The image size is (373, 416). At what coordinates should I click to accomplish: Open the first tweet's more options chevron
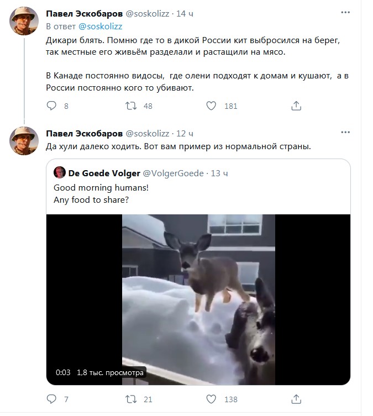click(x=345, y=13)
